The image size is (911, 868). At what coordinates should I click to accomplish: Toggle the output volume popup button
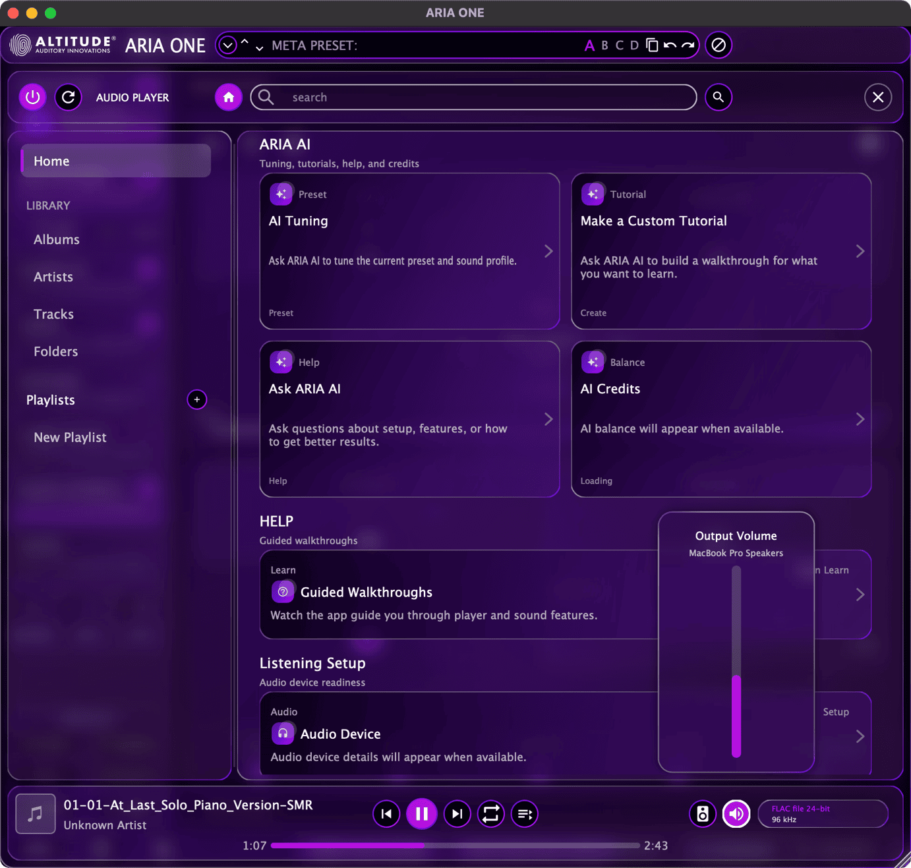736,814
